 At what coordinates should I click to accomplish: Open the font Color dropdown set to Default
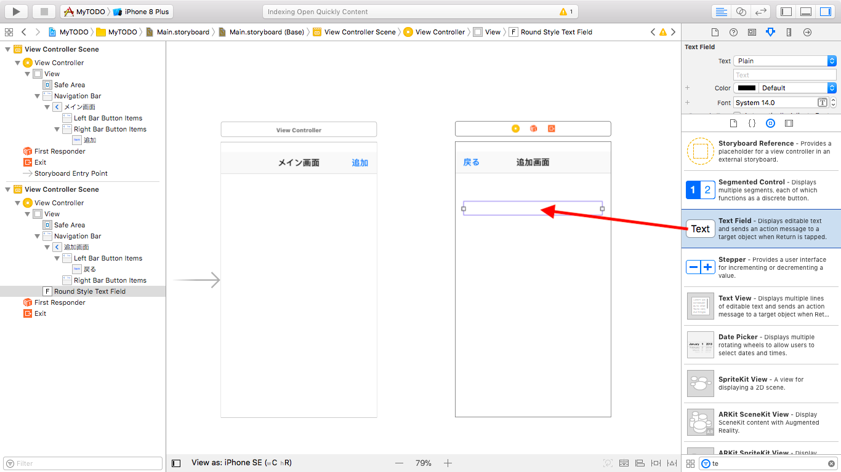coord(794,87)
